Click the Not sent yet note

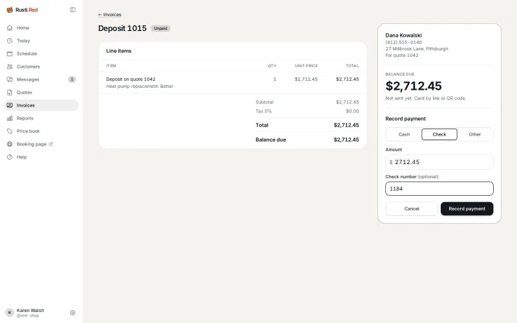[426, 98]
